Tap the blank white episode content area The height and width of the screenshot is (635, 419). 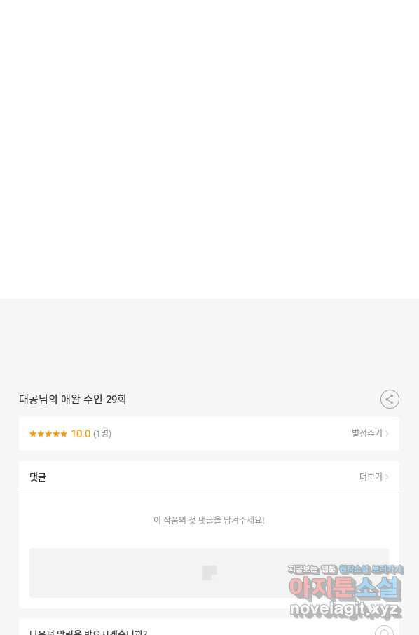209,149
